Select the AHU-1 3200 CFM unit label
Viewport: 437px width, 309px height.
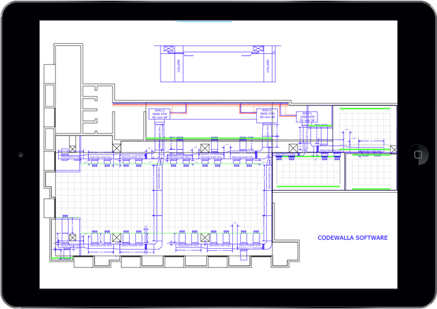[309, 118]
